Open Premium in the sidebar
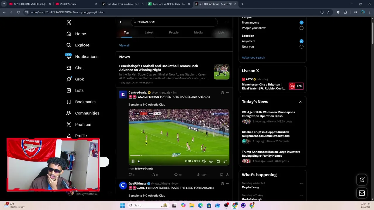This screenshot has width=374, height=210. click(x=79, y=124)
